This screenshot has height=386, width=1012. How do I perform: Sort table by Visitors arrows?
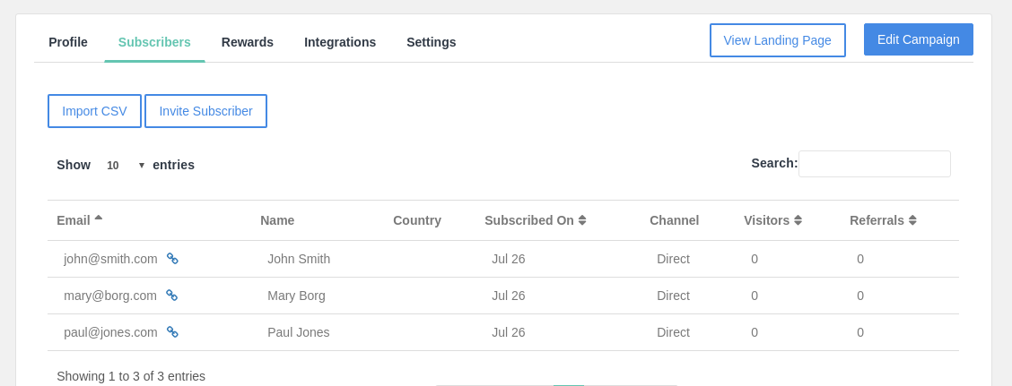pyautogui.click(x=798, y=220)
